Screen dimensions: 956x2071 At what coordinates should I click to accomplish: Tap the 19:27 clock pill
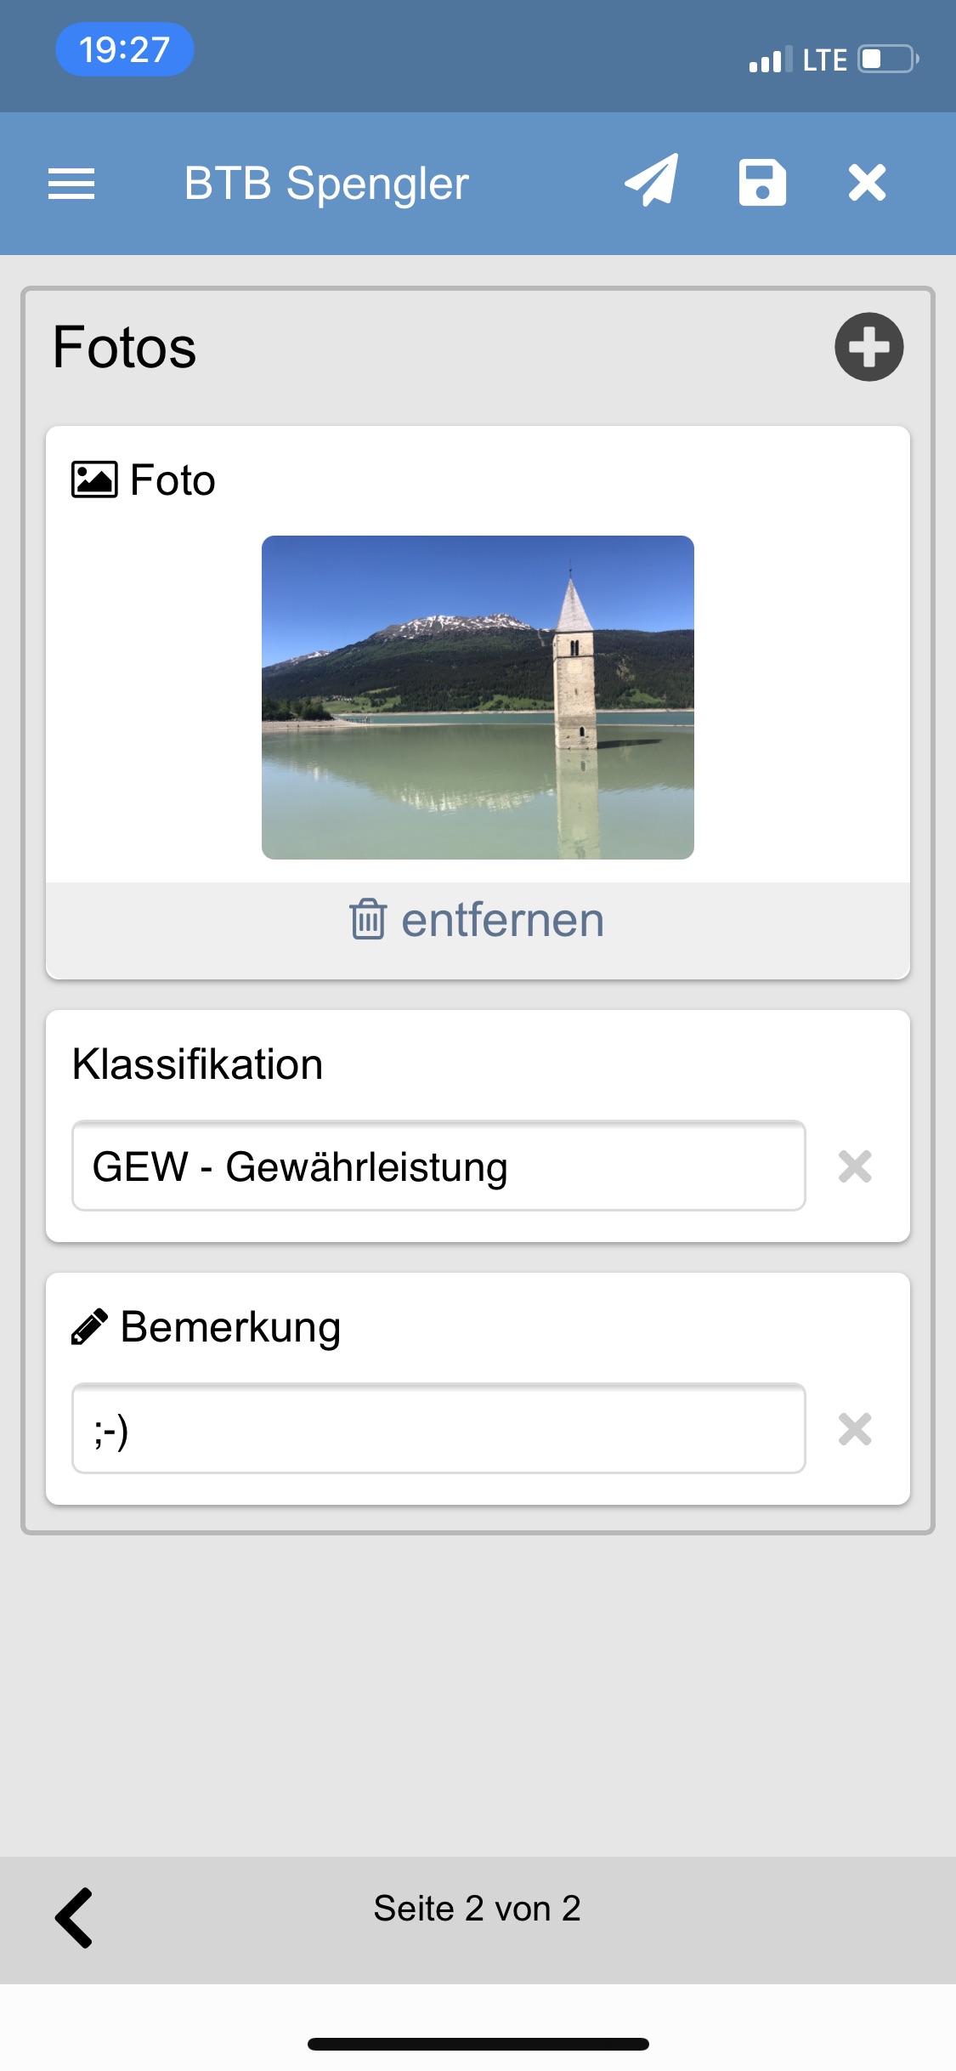point(125,49)
